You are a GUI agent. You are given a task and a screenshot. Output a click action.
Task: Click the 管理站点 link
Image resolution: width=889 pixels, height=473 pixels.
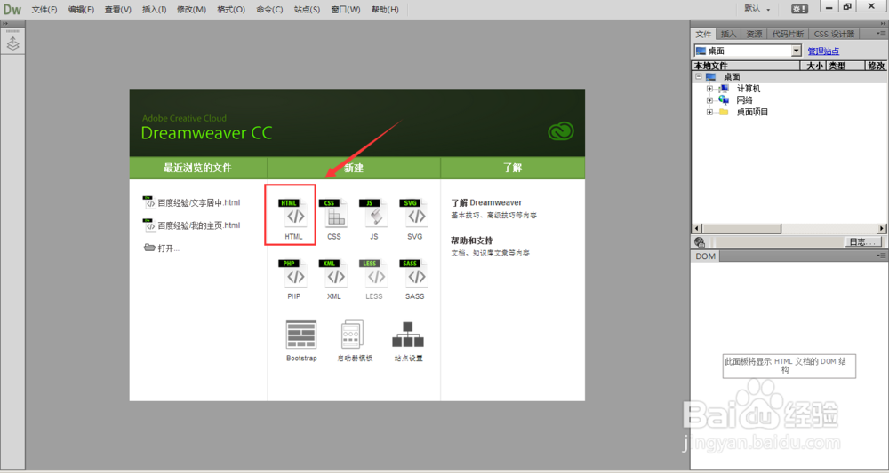(823, 51)
